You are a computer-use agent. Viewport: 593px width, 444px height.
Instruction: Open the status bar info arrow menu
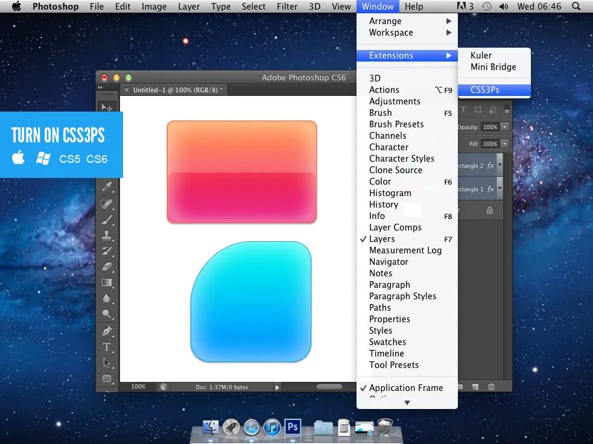click(277, 387)
